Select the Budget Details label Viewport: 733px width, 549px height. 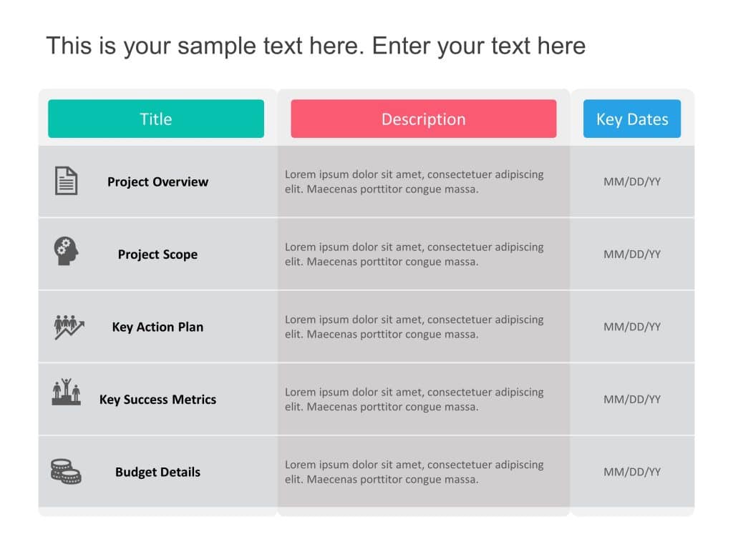click(157, 472)
